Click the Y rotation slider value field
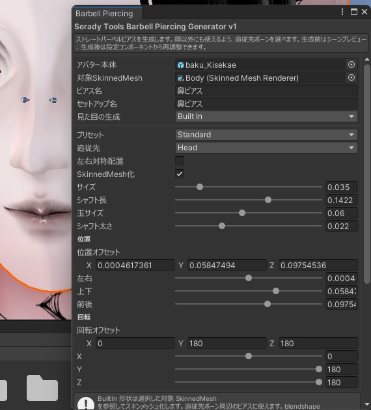This screenshot has width=371, height=410. tap(342, 369)
